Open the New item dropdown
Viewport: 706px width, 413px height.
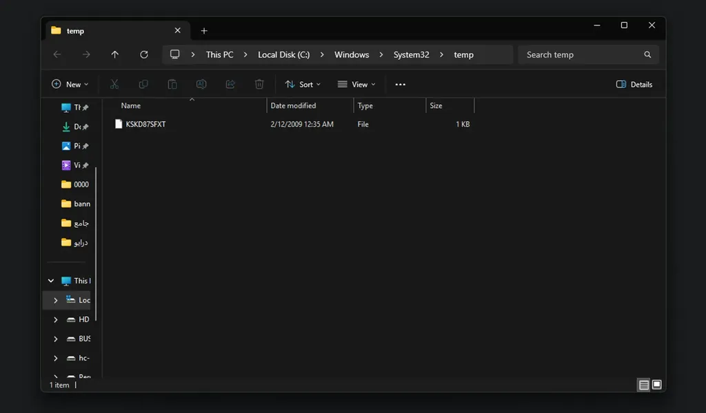tap(70, 84)
